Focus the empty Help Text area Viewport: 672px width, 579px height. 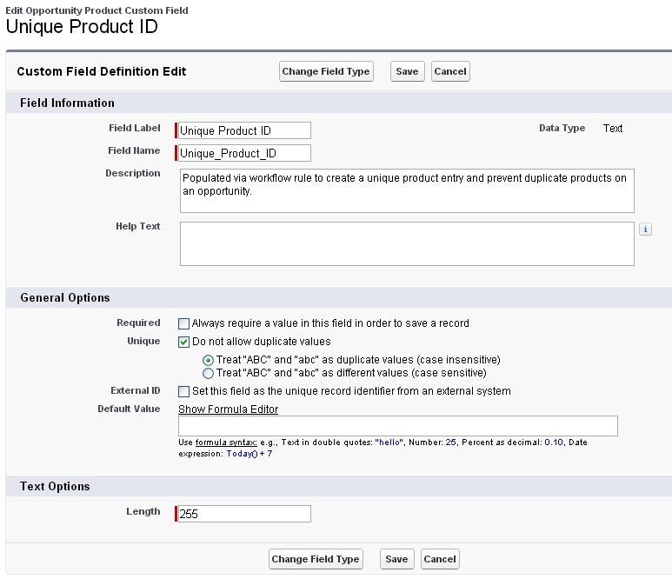click(x=407, y=243)
